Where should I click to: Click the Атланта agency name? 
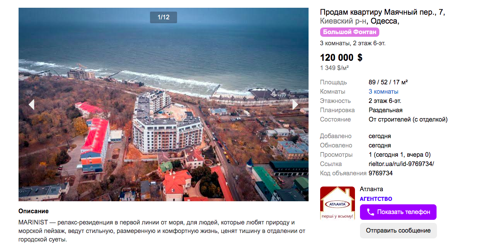(372, 189)
